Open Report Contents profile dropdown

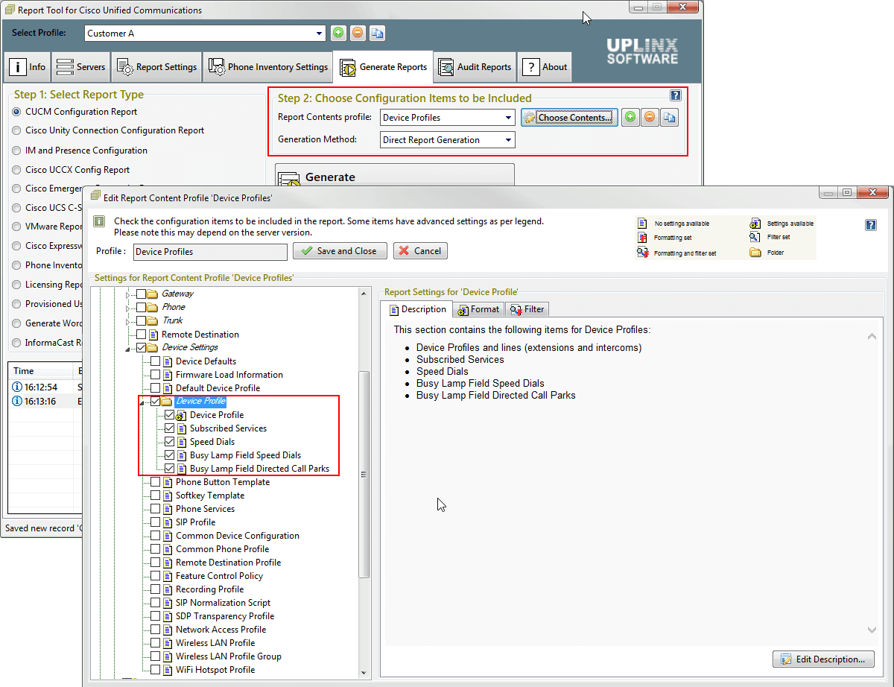click(509, 118)
